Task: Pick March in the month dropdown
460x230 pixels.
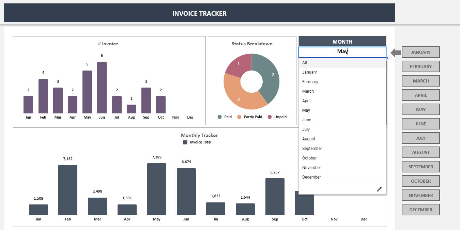Action: click(342, 91)
